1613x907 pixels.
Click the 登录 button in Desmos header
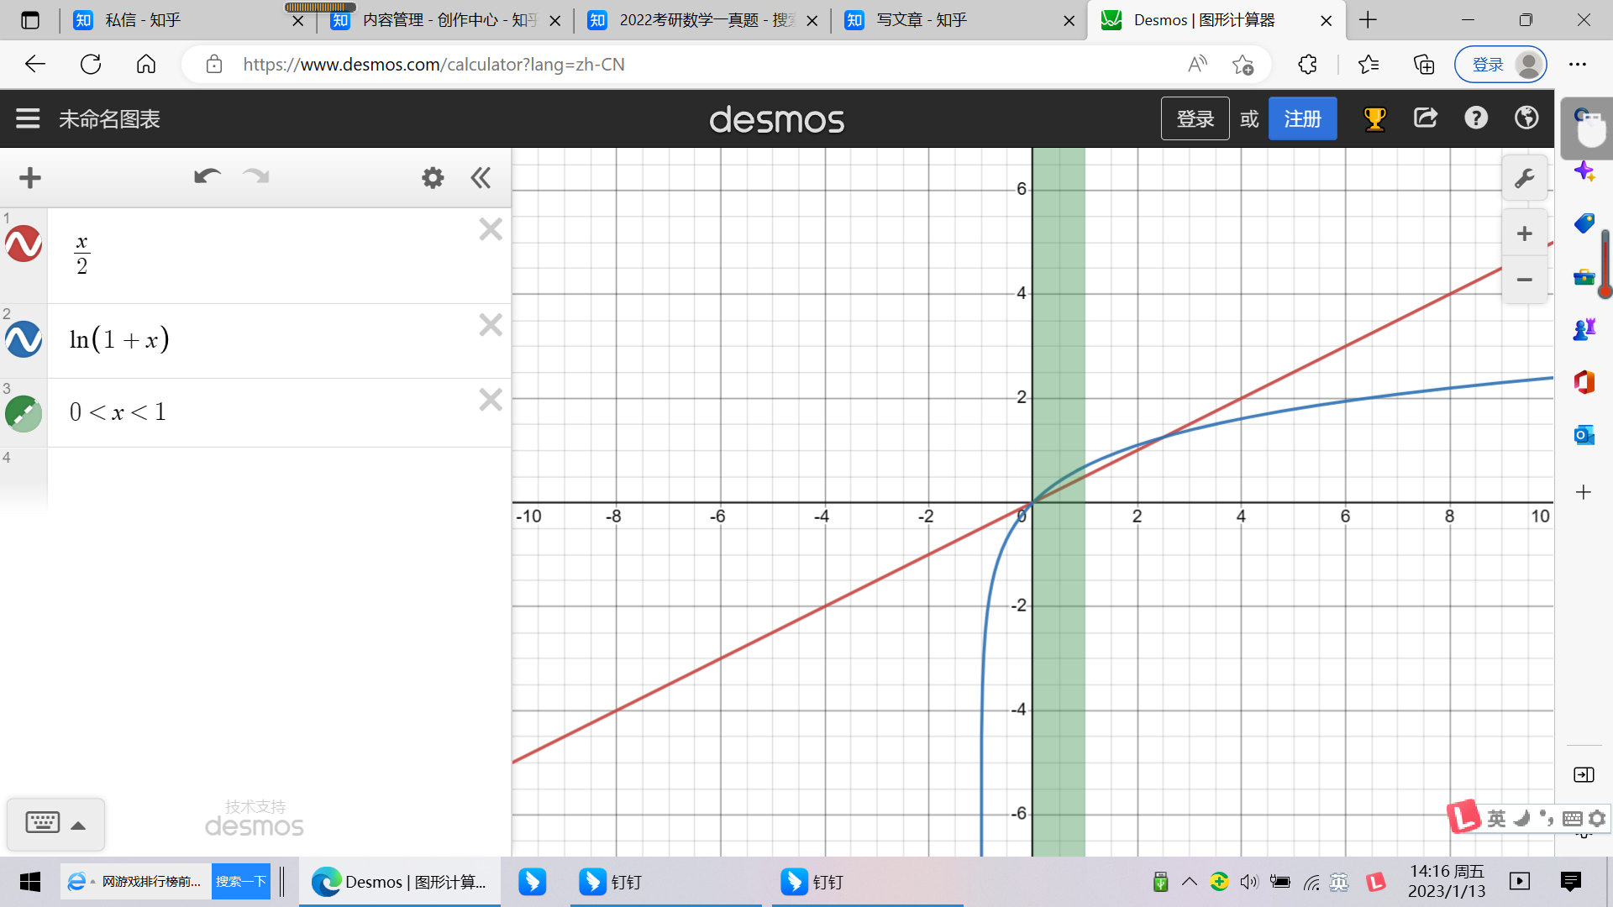tap(1195, 118)
